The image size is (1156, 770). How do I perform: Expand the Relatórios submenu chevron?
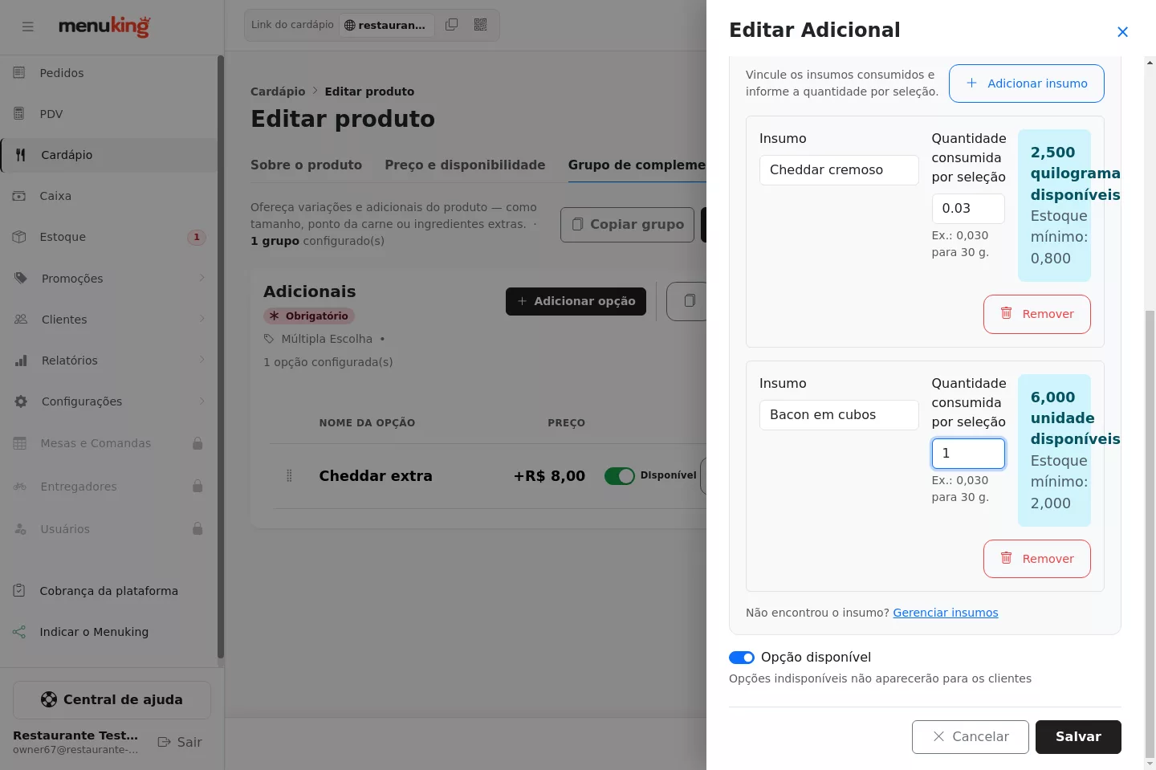[x=202, y=360]
